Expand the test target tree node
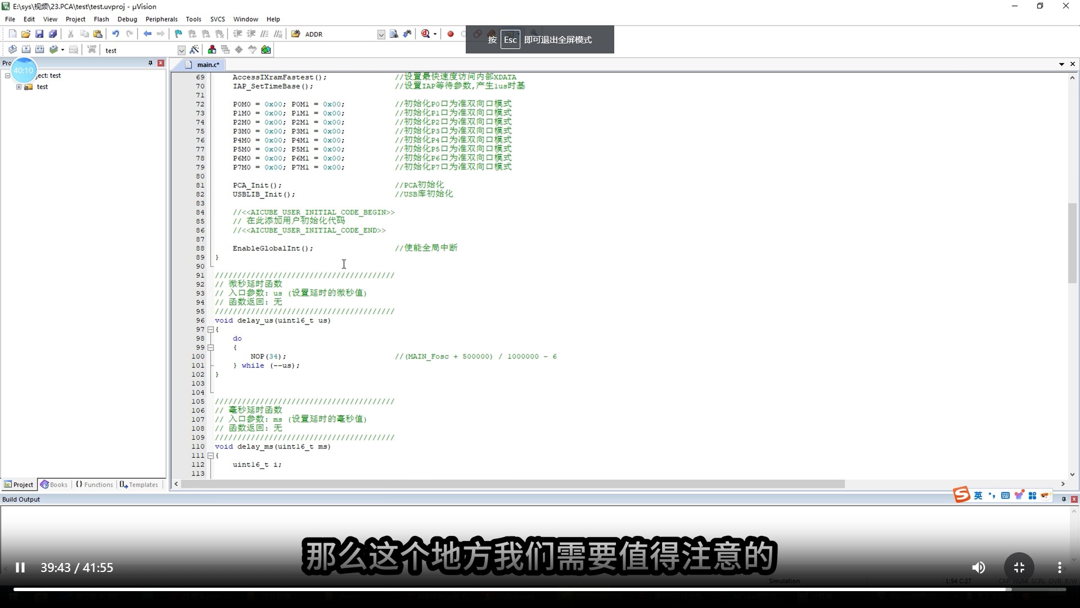Viewport: 1080px width, 608px height. pos(19,87)
